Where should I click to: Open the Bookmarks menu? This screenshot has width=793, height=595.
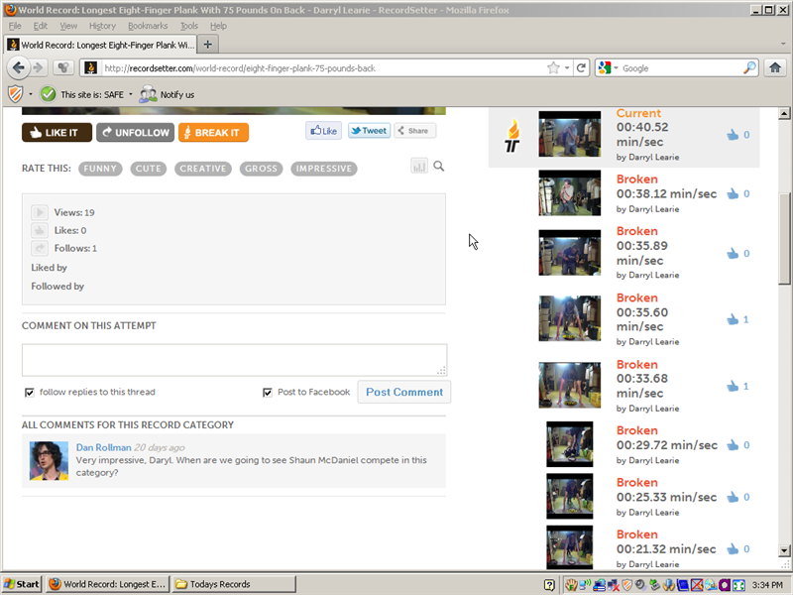coord(148,26)
